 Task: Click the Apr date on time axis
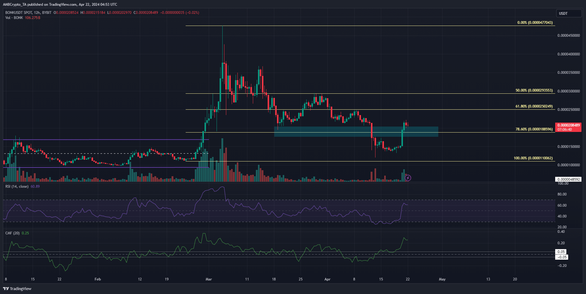click(327, 279)
